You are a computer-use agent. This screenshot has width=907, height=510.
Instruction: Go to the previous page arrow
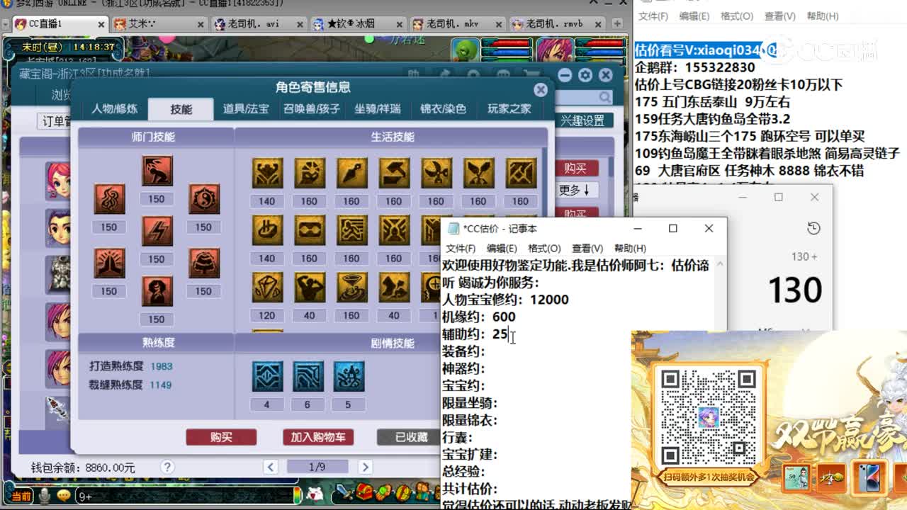pyautogui.click(x=270, y=467)
